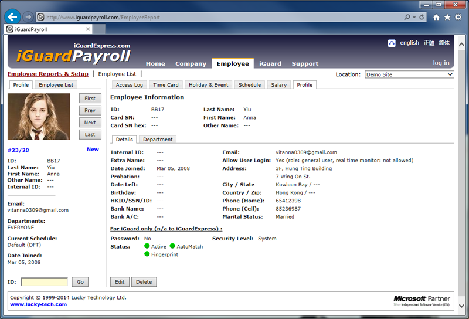Viewport: 469px width, 319px height.
Task: Click the browser forward arrow
Action: 28,17
